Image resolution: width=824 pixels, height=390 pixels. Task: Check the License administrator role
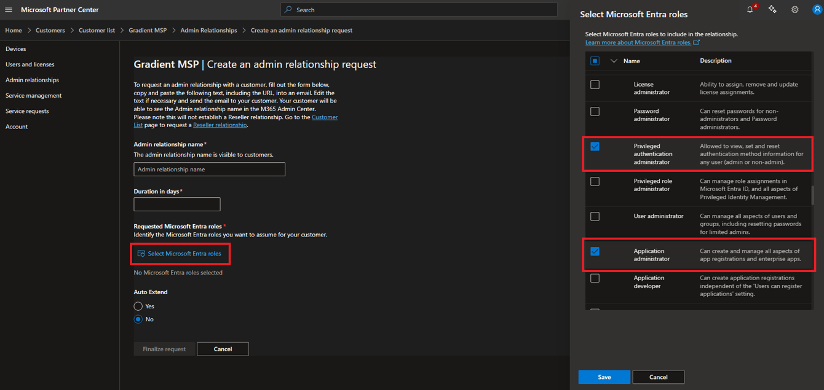pyautogui.click(x=595, y=85)
